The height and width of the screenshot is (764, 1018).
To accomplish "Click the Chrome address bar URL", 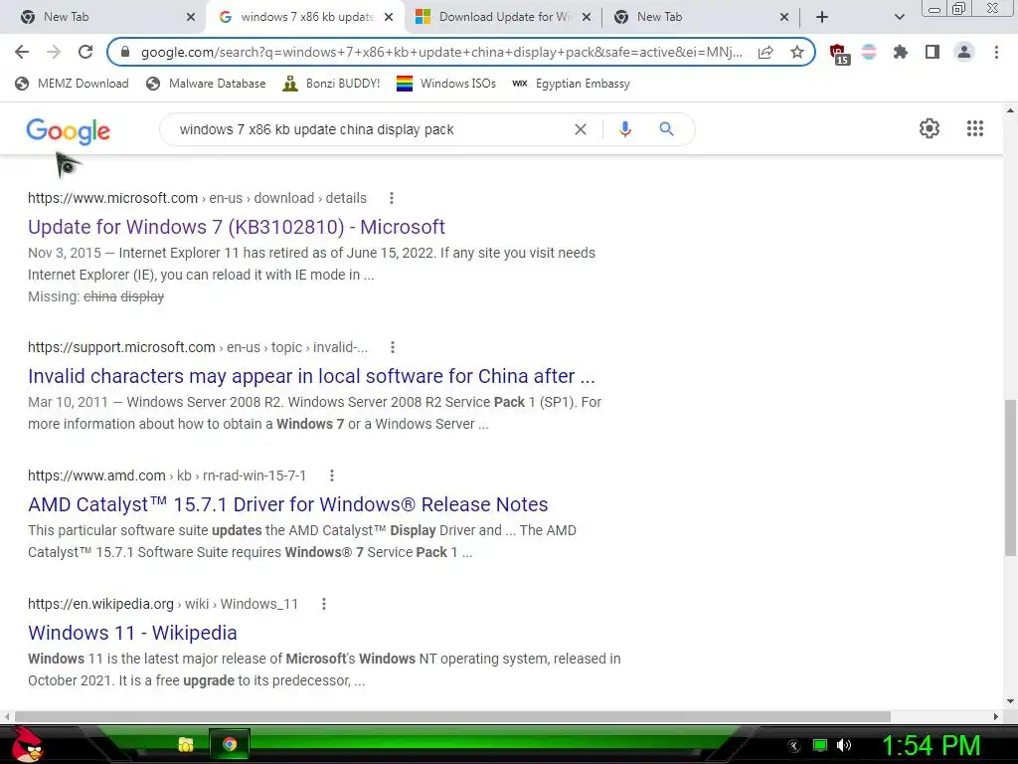I will click(x=441, y=52).
